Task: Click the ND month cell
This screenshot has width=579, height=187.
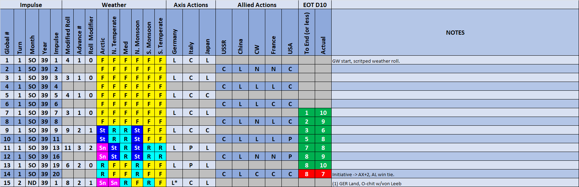Action: [32, 183]
